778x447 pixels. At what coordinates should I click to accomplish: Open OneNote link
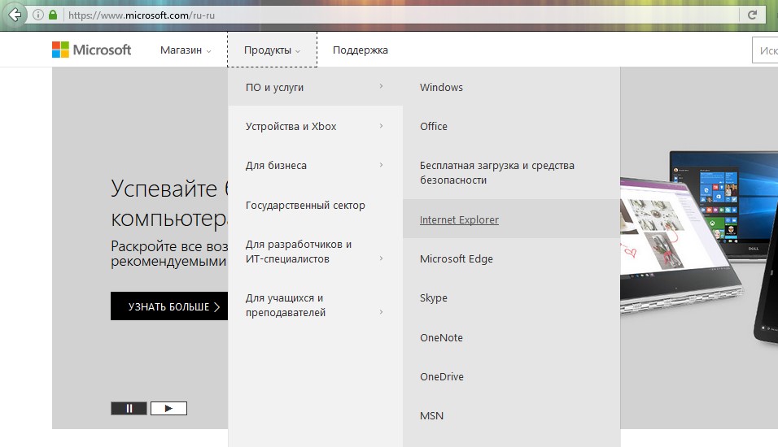pyautogui.click(x=512, y=337)
